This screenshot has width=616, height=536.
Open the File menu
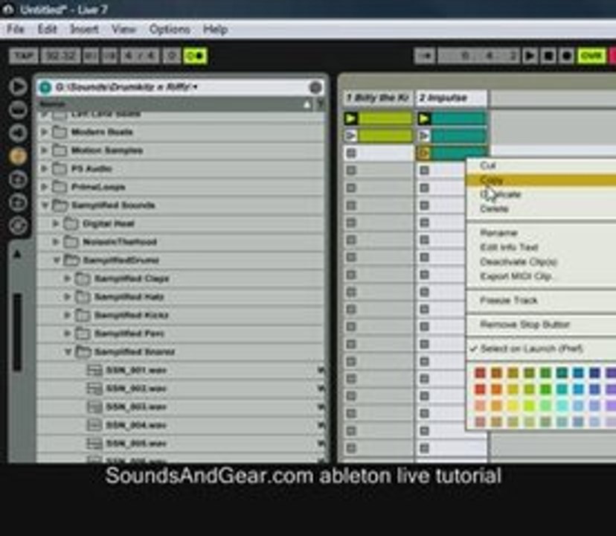point(16,29)
